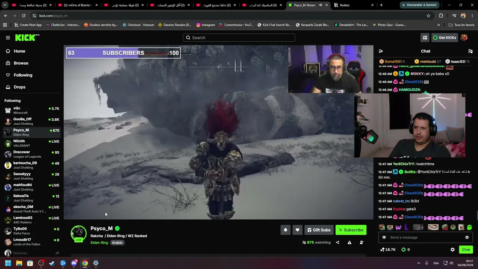Show hidden system tray icons
478x269 pixels.
(x=419, y=263)
